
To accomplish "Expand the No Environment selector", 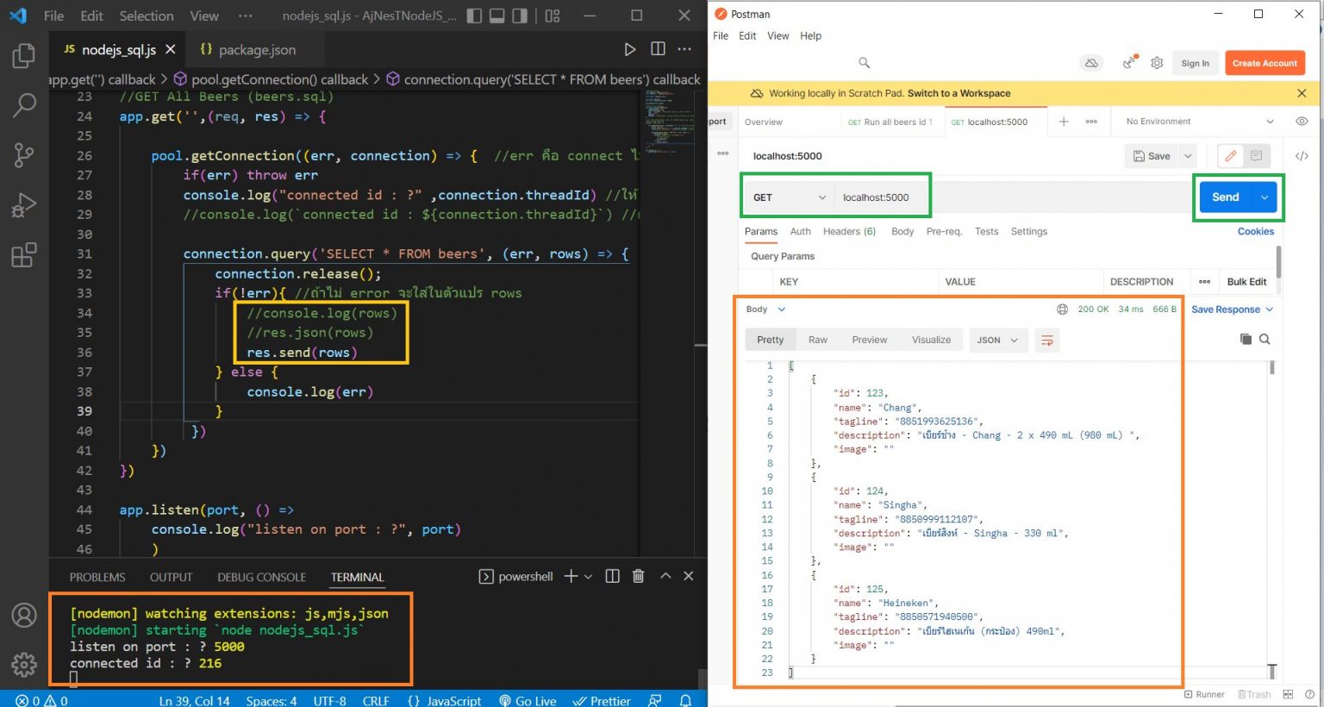I will click(1199, 122).
